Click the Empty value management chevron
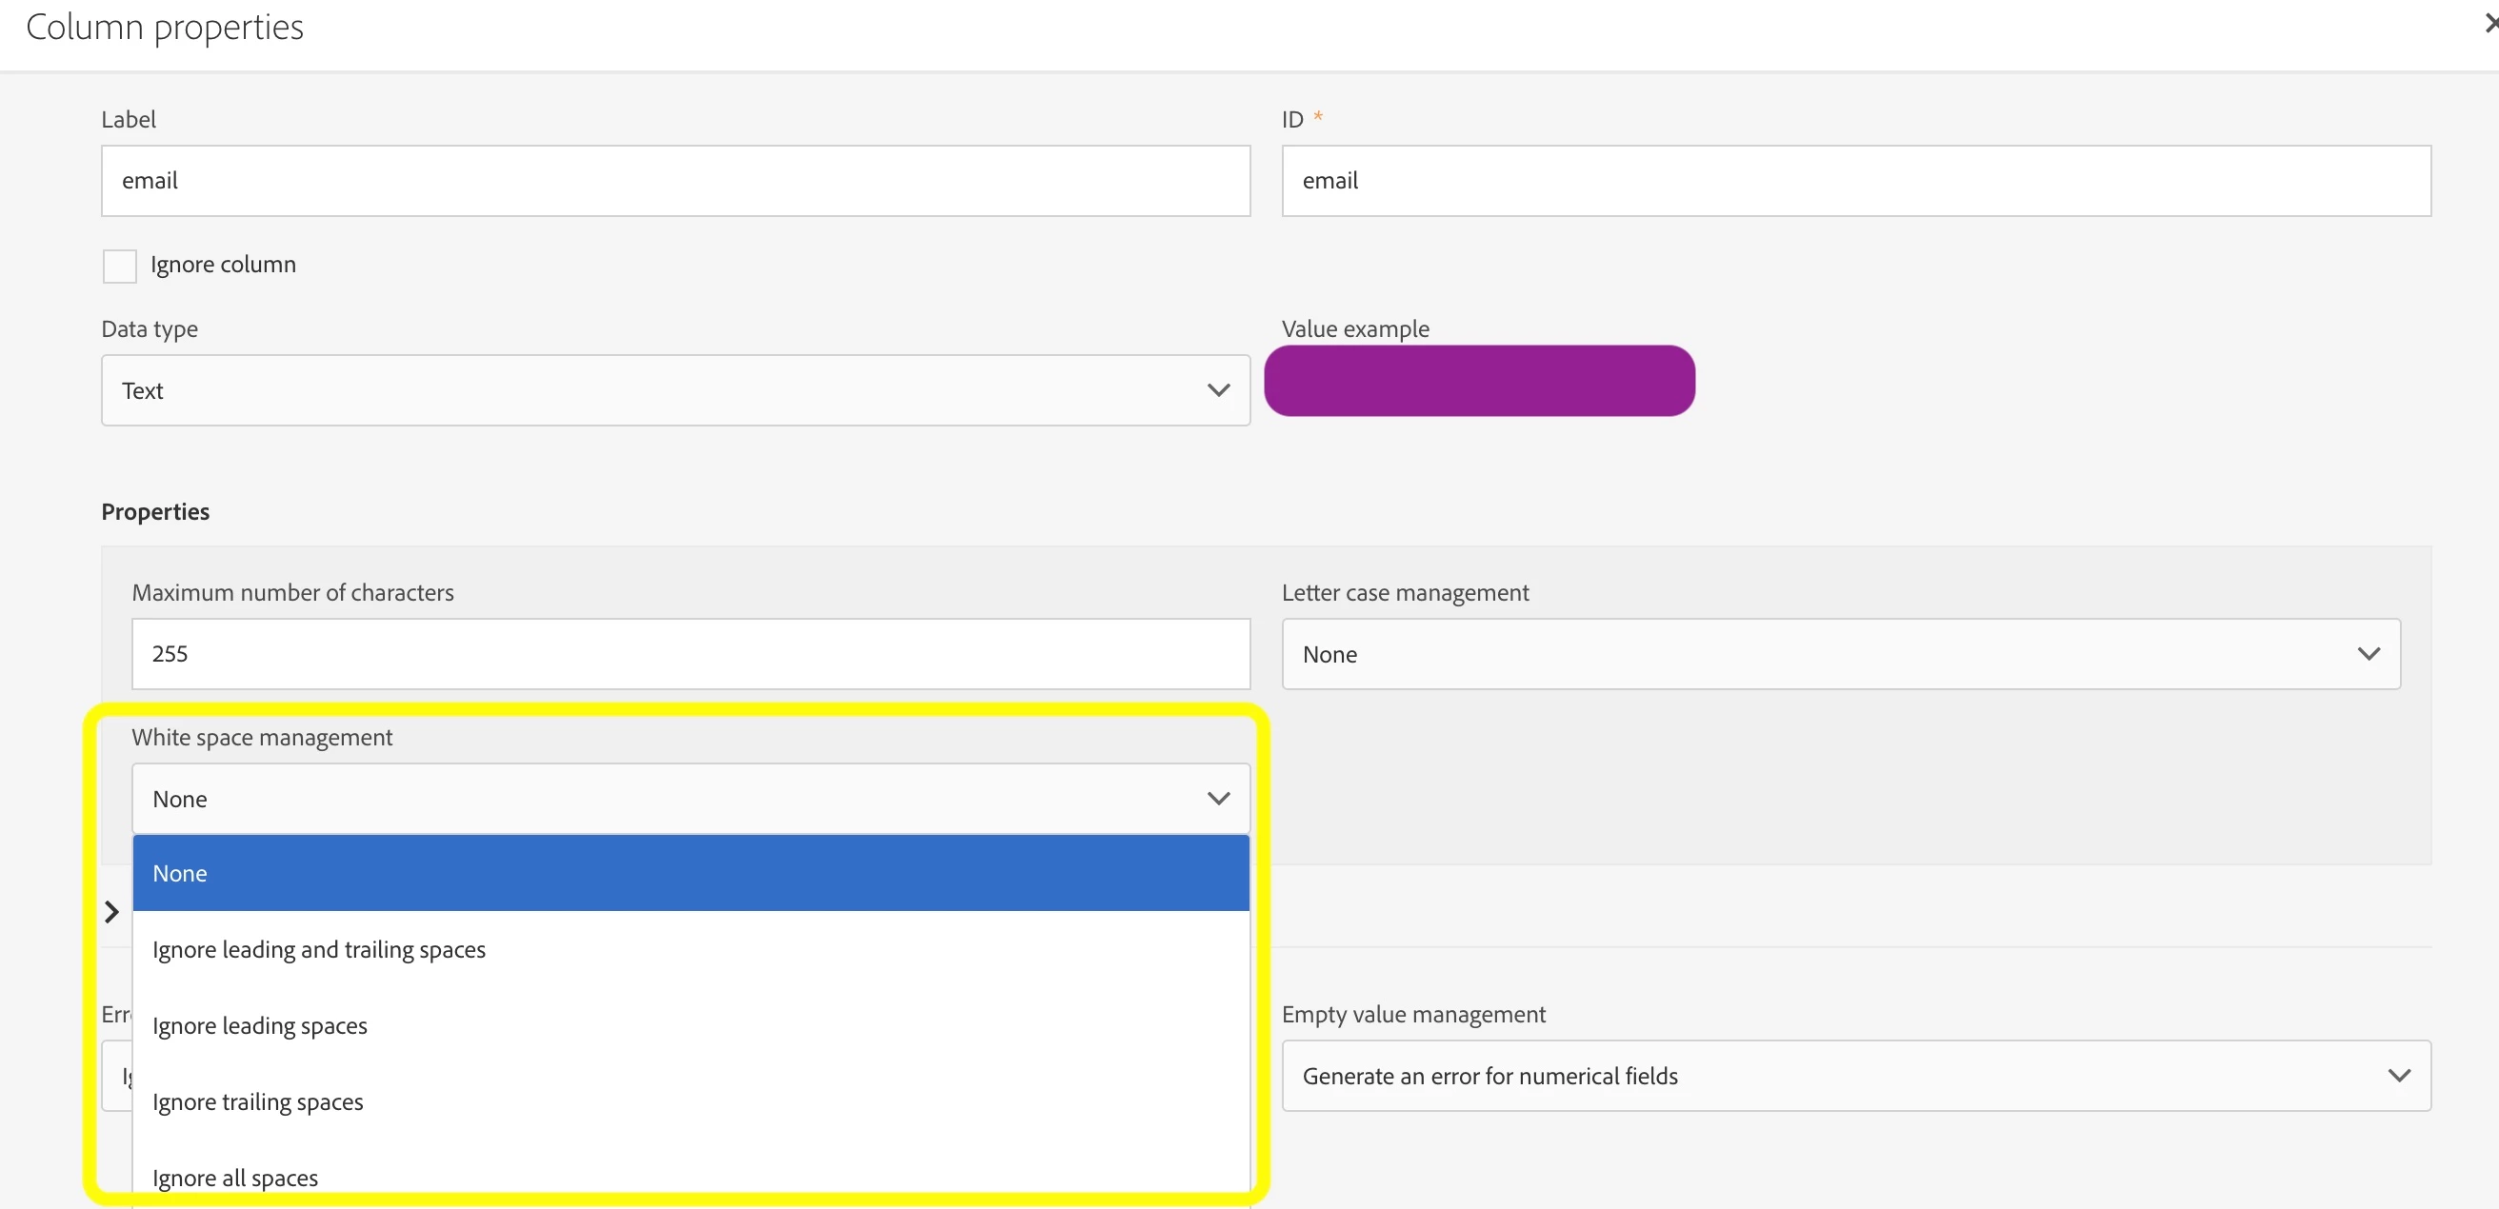Image resolution: width=2499 pixels, height=1209 pixels. [x=2398, y=1075]
